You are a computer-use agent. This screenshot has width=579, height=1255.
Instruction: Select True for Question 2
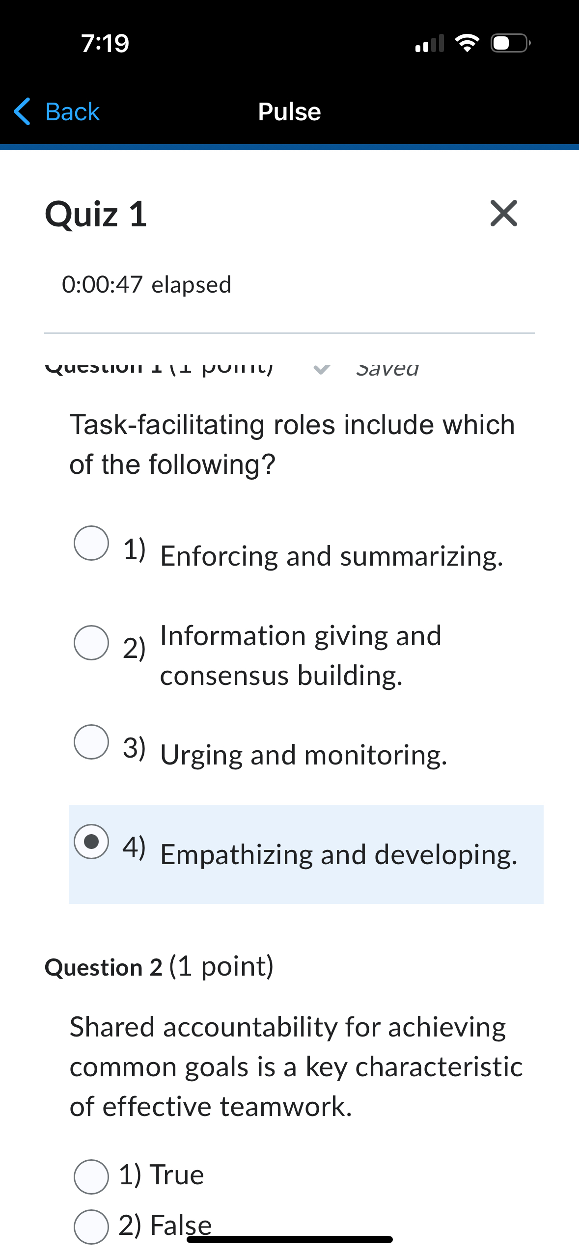pos(91,1175)
